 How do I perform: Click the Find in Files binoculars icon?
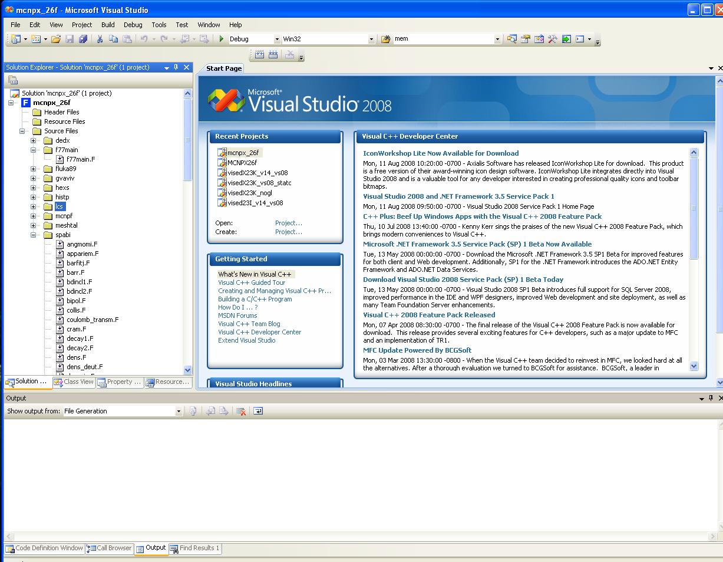coord(385,39)
